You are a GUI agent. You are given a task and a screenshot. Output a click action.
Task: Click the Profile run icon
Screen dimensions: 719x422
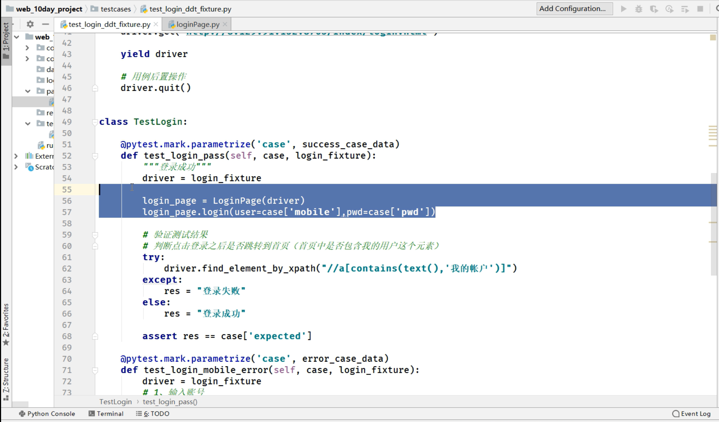[669, 9]
